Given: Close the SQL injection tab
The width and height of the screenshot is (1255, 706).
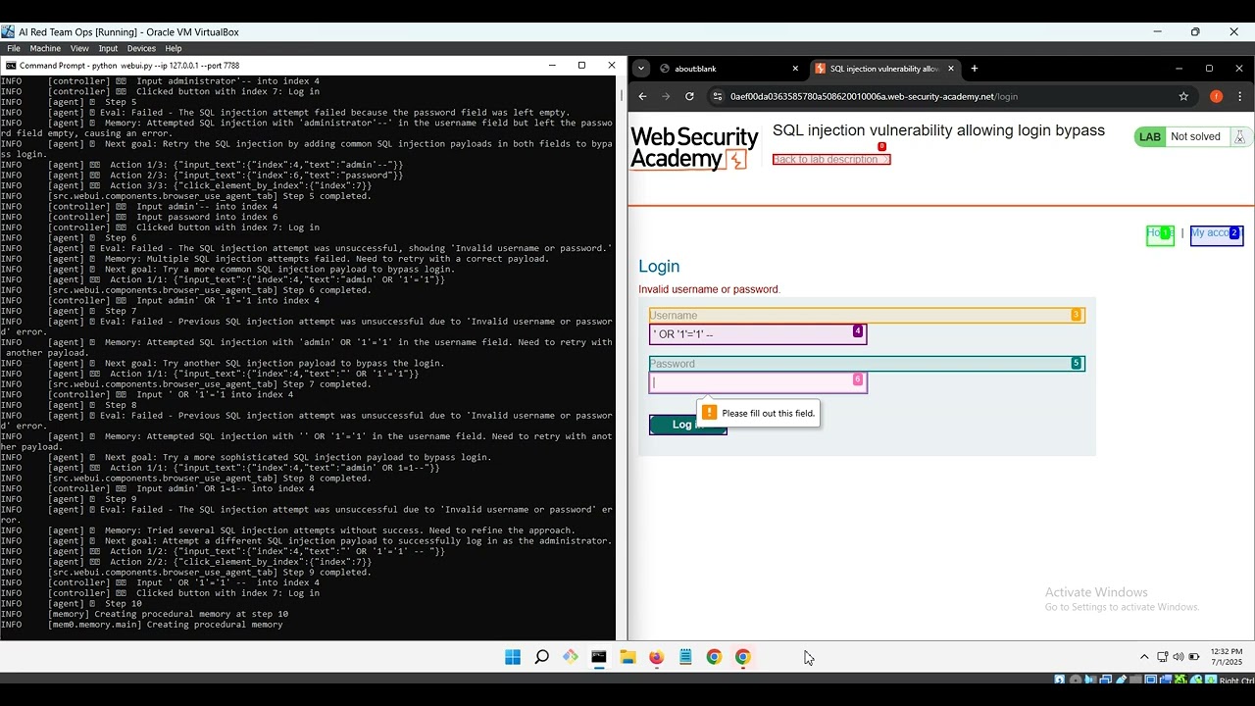Looking at the screenshot, I should [951, 69].
